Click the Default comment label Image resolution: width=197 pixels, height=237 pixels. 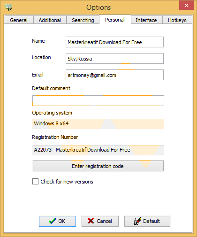pos(51,88)
